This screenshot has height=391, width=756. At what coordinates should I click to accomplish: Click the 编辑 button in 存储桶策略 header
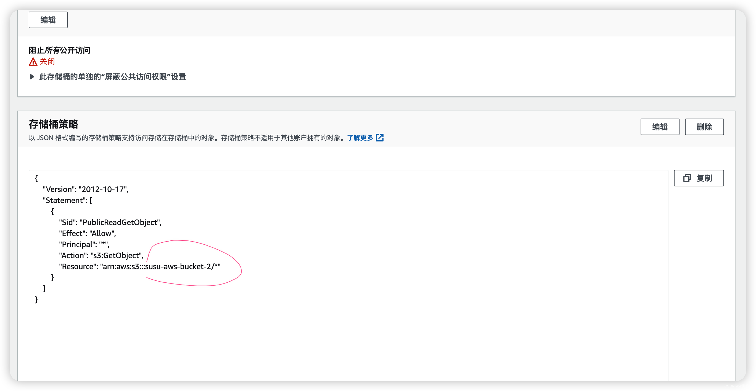(x=660, y=127)
